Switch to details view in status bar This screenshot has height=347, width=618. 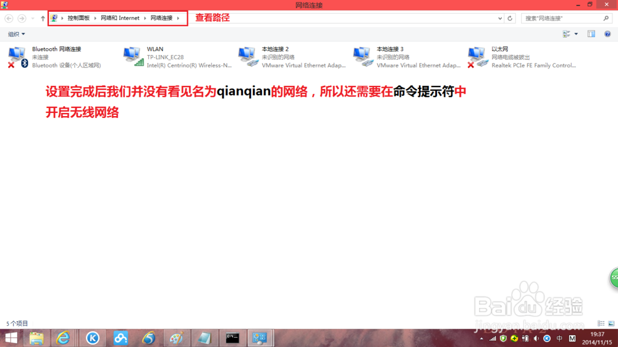pos(601,324)
